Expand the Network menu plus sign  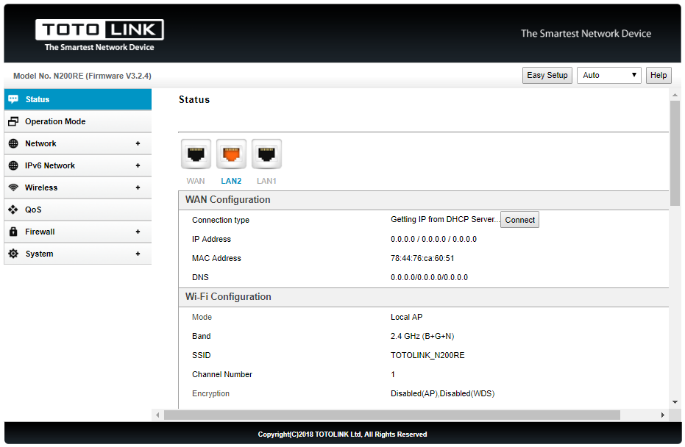138,143
